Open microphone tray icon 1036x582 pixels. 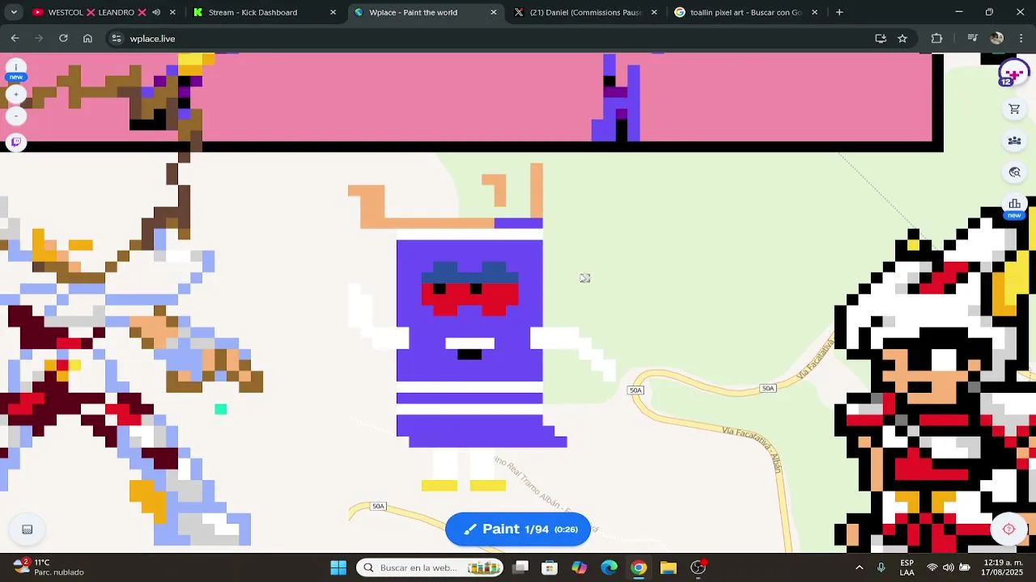[x=881, y=567]
